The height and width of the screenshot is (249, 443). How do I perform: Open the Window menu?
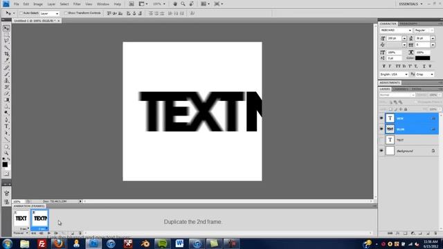click(103, 4)
